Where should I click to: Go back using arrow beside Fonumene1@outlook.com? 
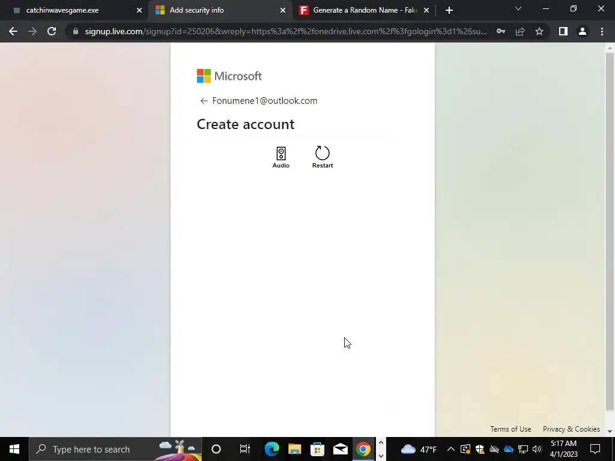204,101
